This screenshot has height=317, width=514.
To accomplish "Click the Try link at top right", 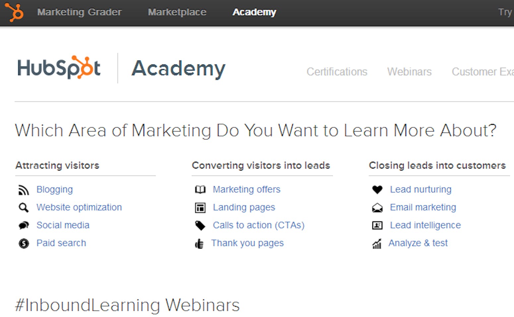I will coord(505,12).
